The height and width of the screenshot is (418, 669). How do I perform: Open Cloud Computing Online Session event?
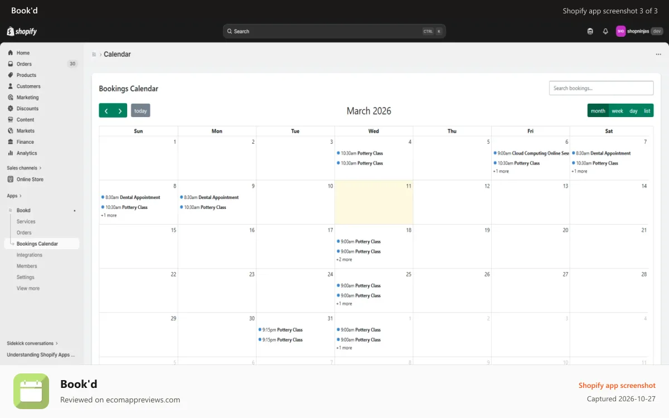[531, 153]
